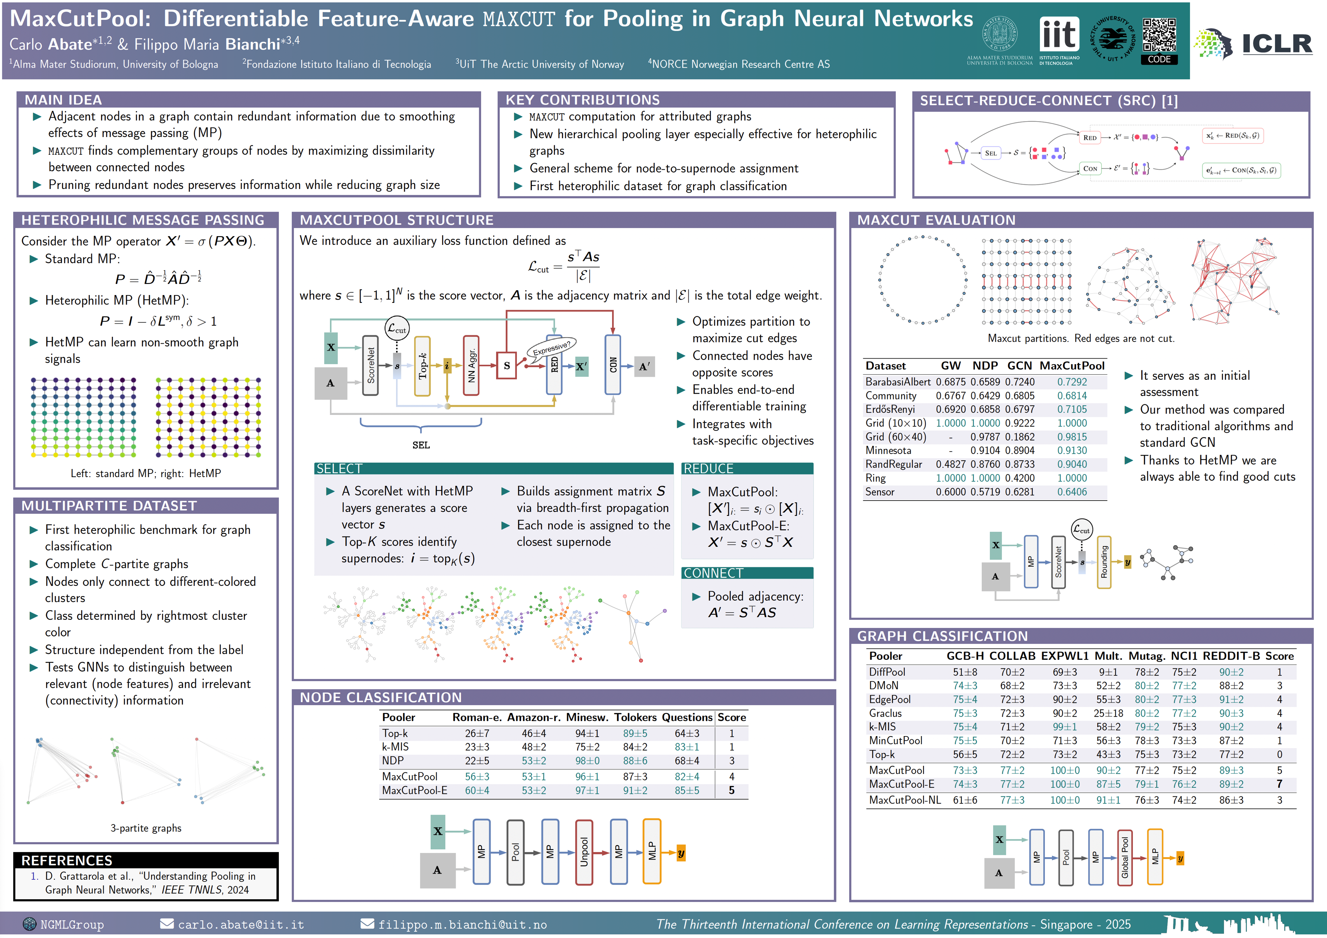The width and height of the screenshot is (1327, 938).
Task: Click the QR code labeled CODE
Action: coord(1159,35)
